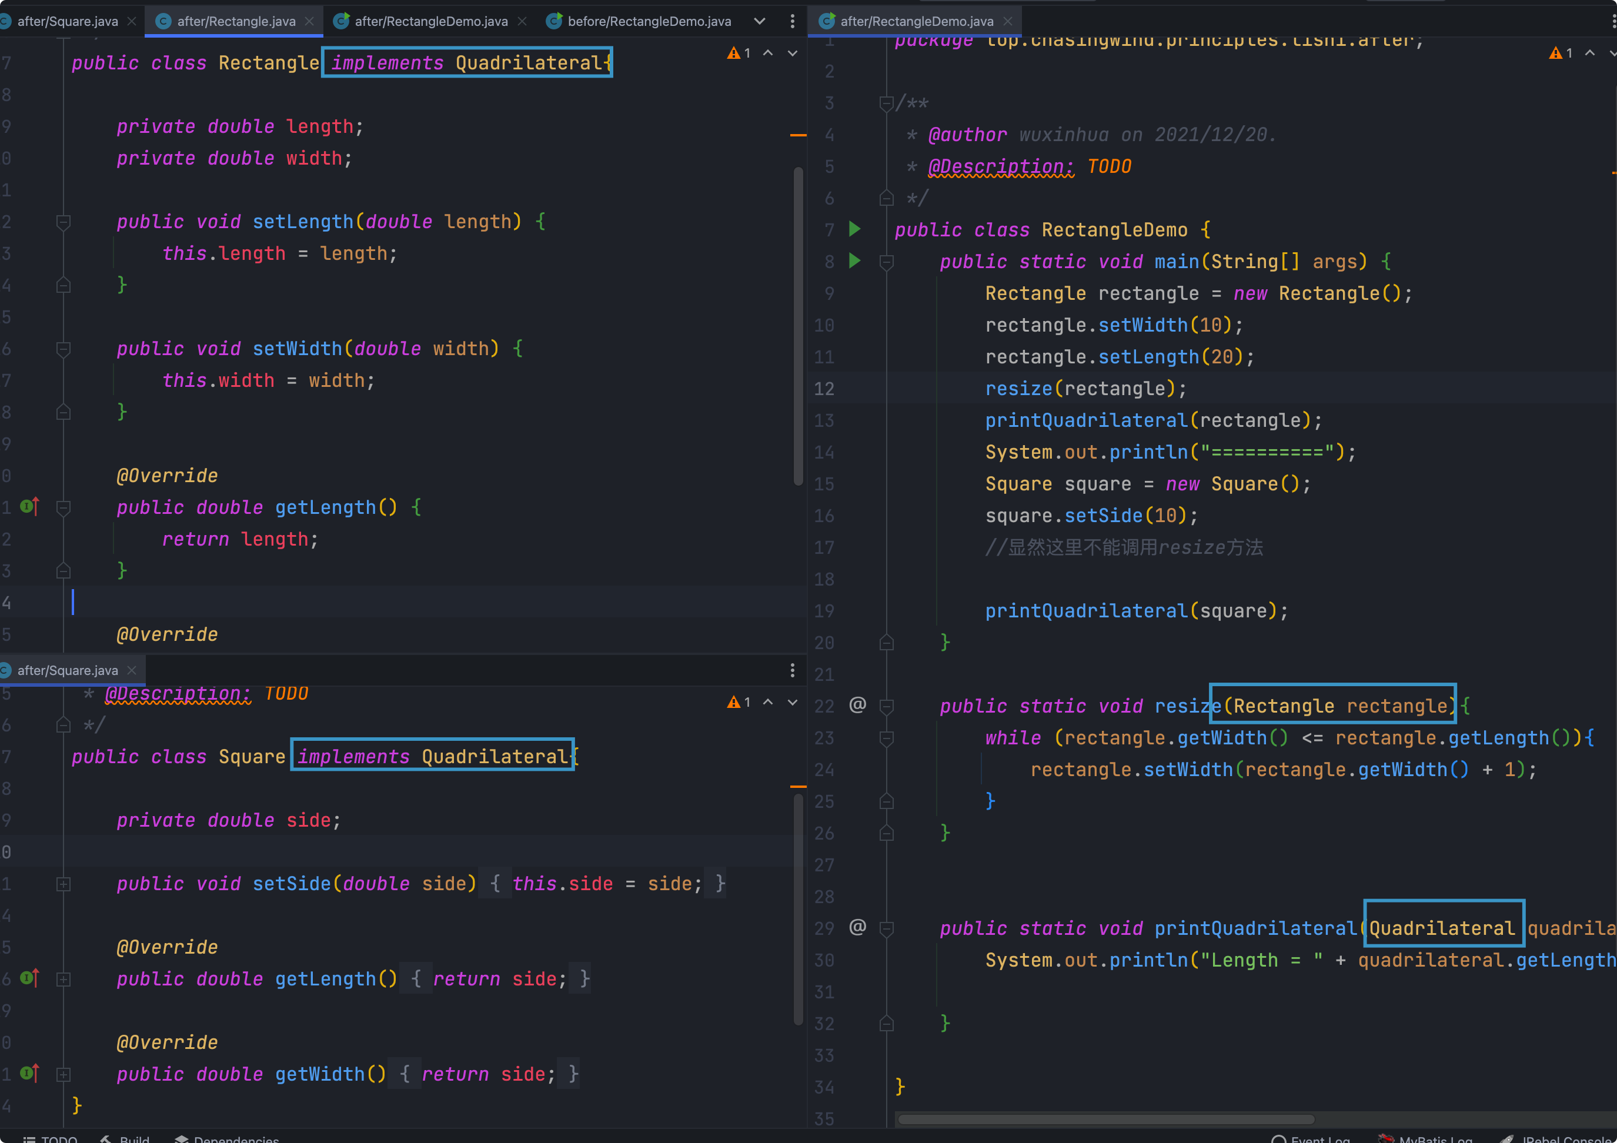Open tab options menu of Square.java pane

click(792, 670)
